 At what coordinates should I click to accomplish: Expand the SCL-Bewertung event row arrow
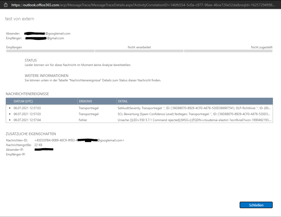pyautogui.click(x=10, y=114)
